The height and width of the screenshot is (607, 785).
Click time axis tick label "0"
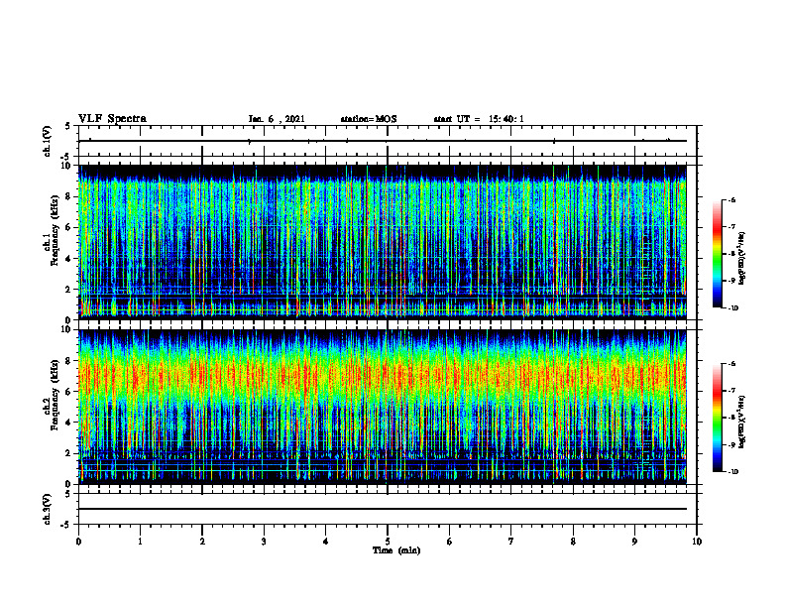[78, 542]
